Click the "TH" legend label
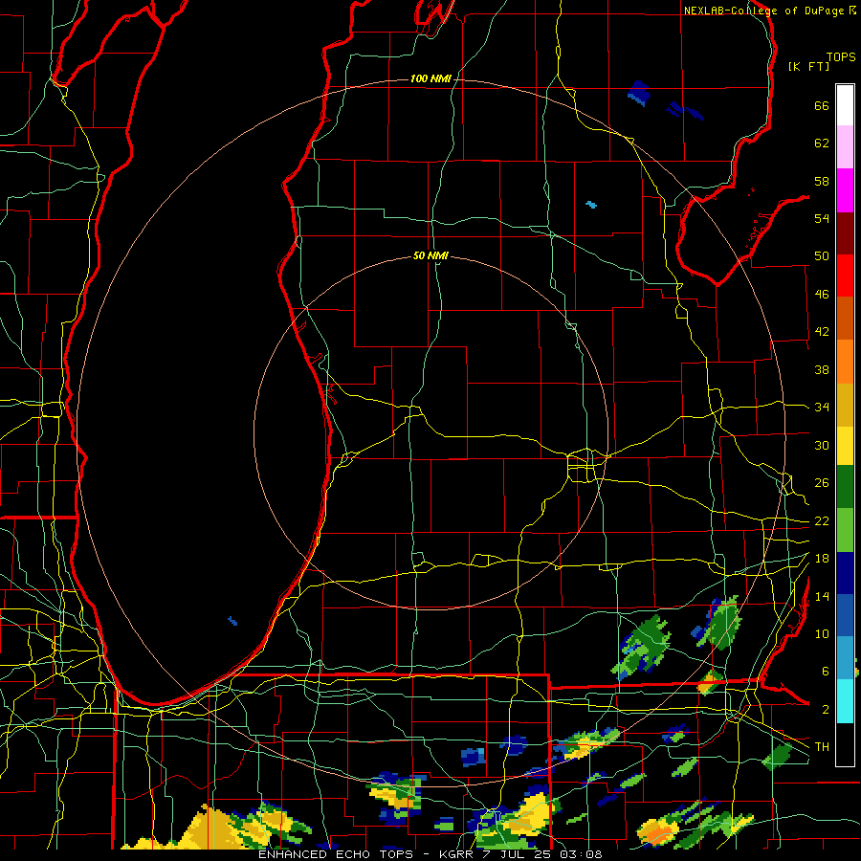This screenshot has width=861, height=861. 822,746
